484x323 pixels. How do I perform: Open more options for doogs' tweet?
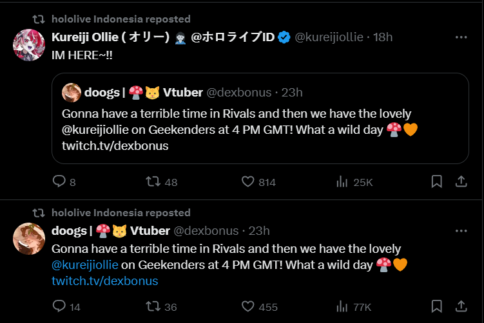click(x=461, y=230)
